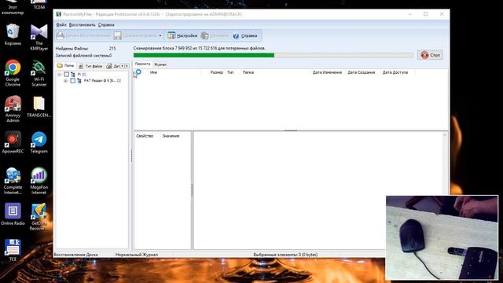Viewport: 503px width, 283px height.
Task: Click the scan progress bar
Action: click(x=274, y=55)
